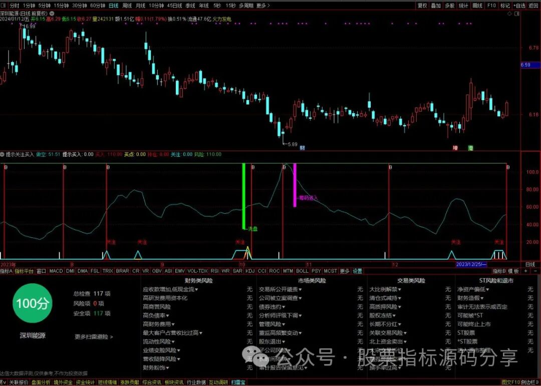The height and width of the screenshot is (386, 541).
Task: Click the collapse triangle before 提示关注买入
Action: (2, 154)
